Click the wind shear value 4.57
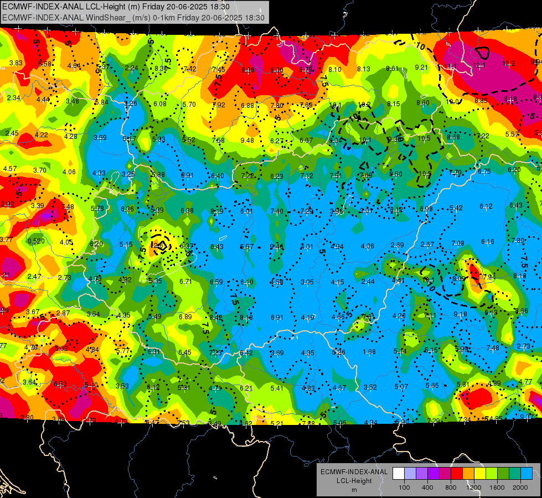The image size is (542, 498). coord(9,169)
